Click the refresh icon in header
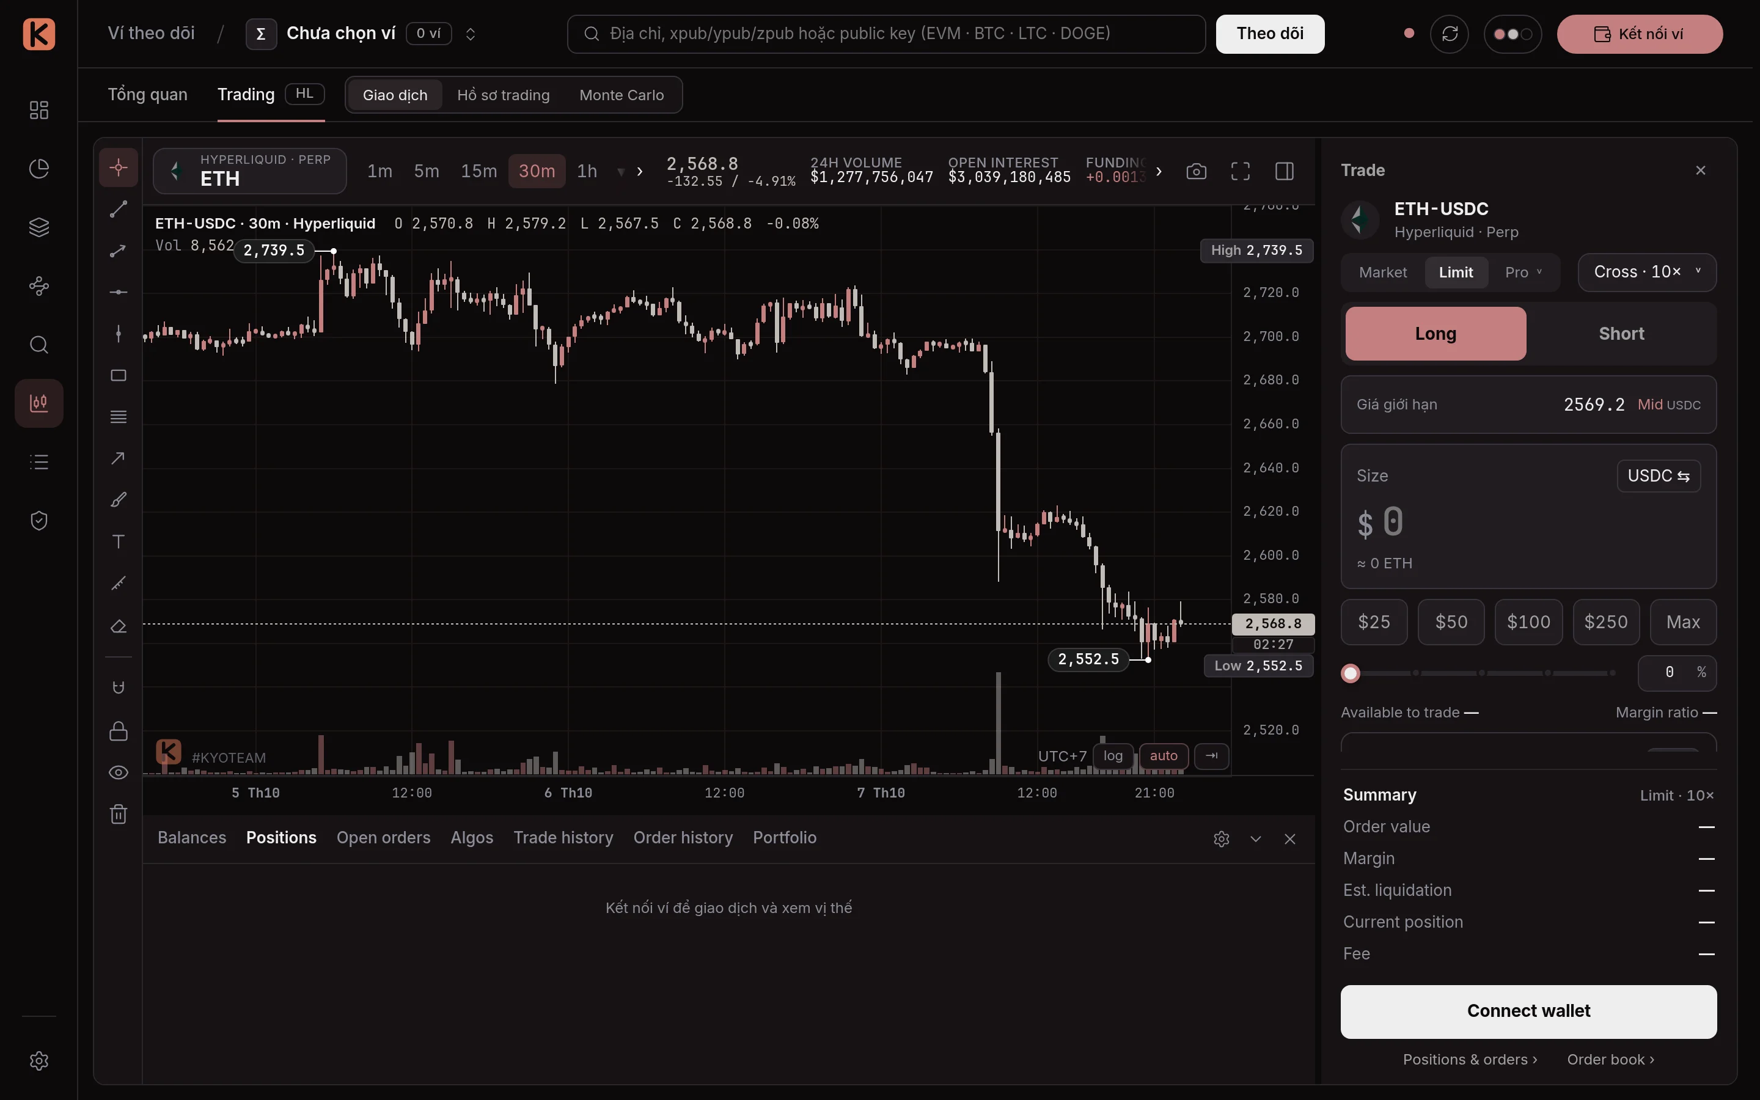1760x1100 pixels. tap(1450, 34)
